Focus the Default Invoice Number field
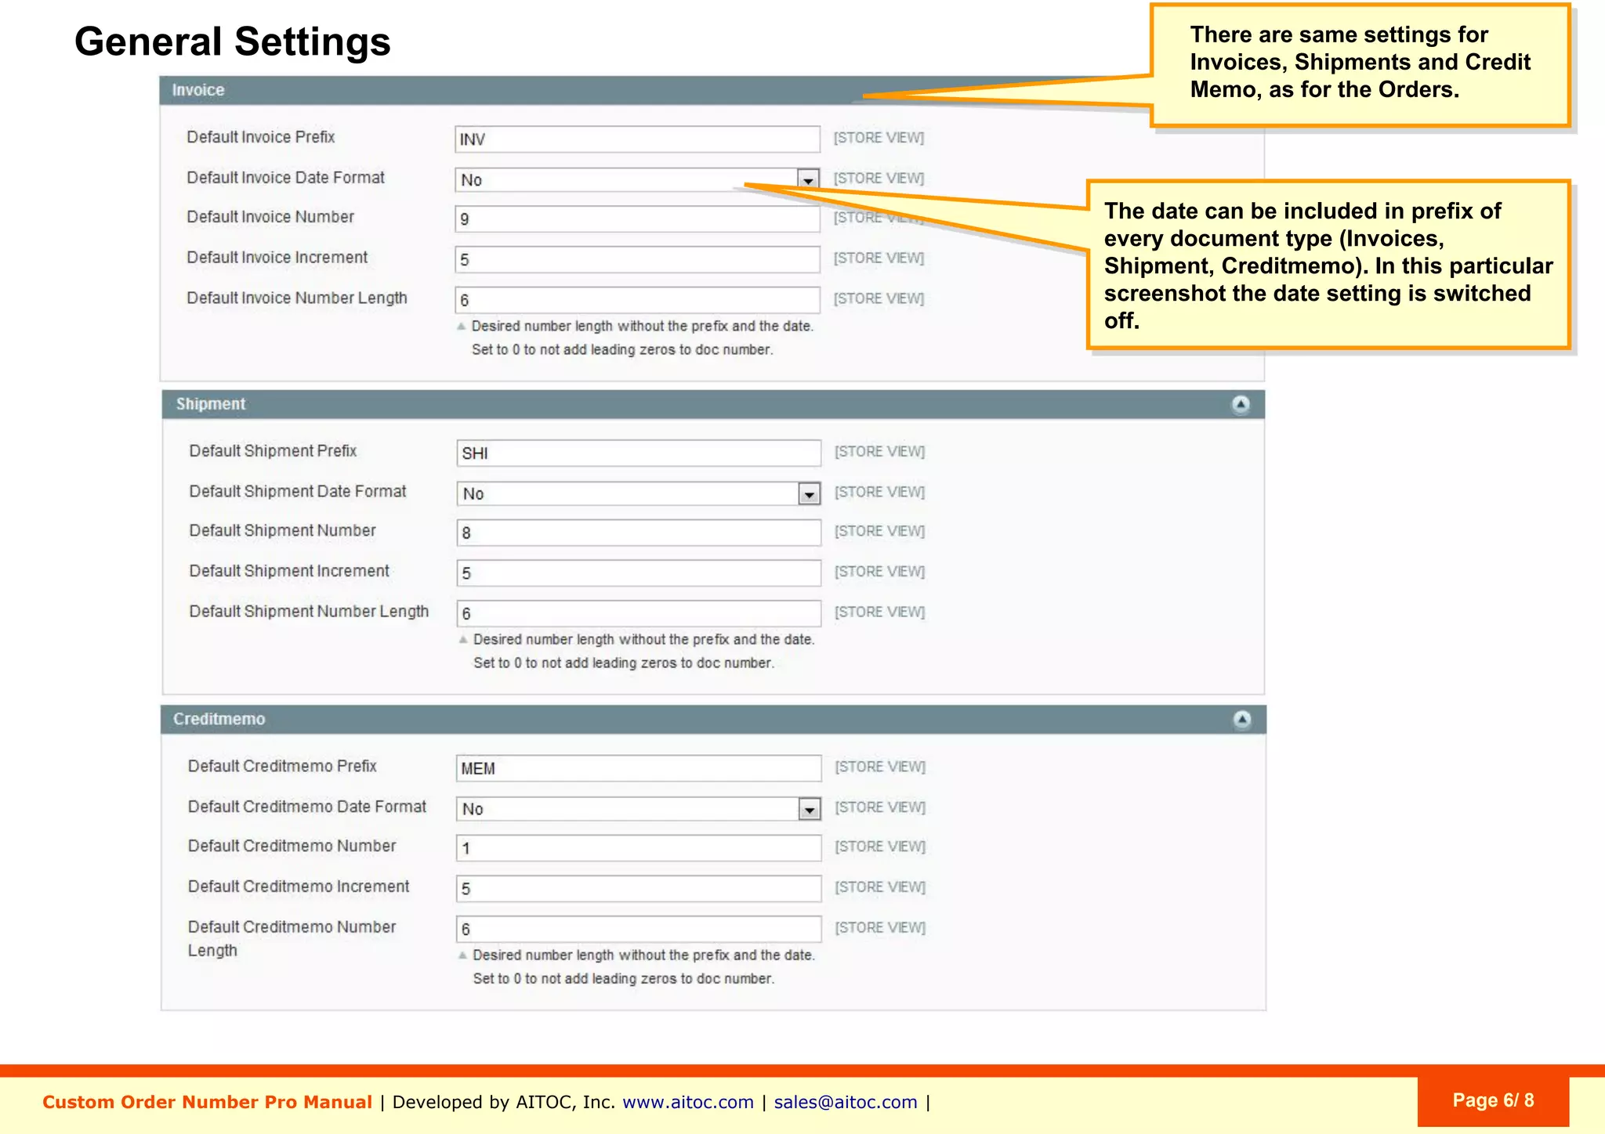Screen dimensions: 1605x1134 [637, 218]
